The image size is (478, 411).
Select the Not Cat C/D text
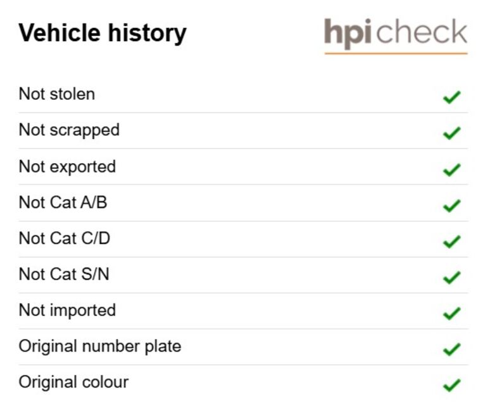65,238
